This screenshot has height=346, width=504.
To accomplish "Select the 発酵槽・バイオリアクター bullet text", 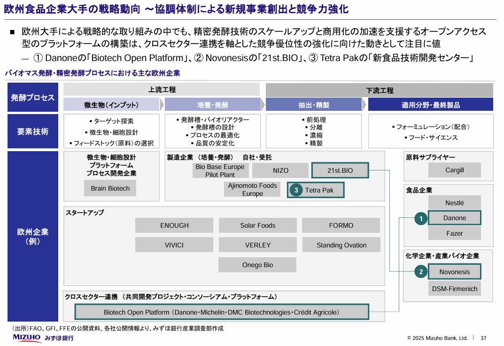I will point(215,120).
